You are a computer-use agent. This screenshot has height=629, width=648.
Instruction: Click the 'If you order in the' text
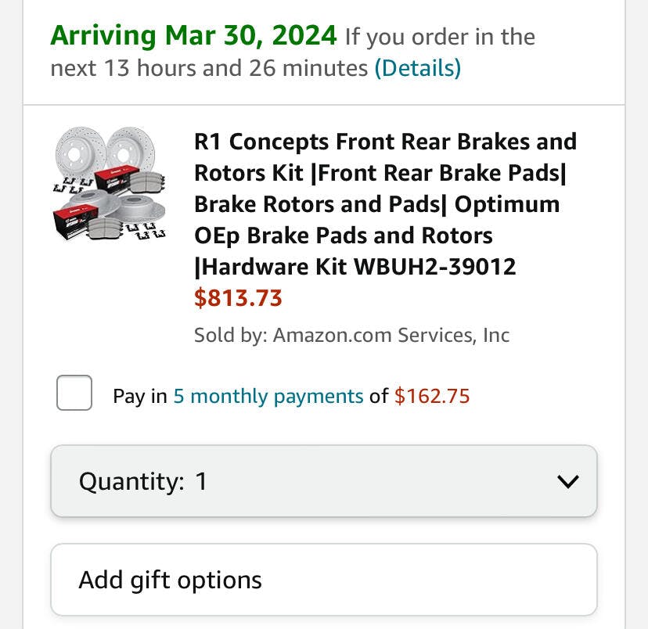(440, 37)
